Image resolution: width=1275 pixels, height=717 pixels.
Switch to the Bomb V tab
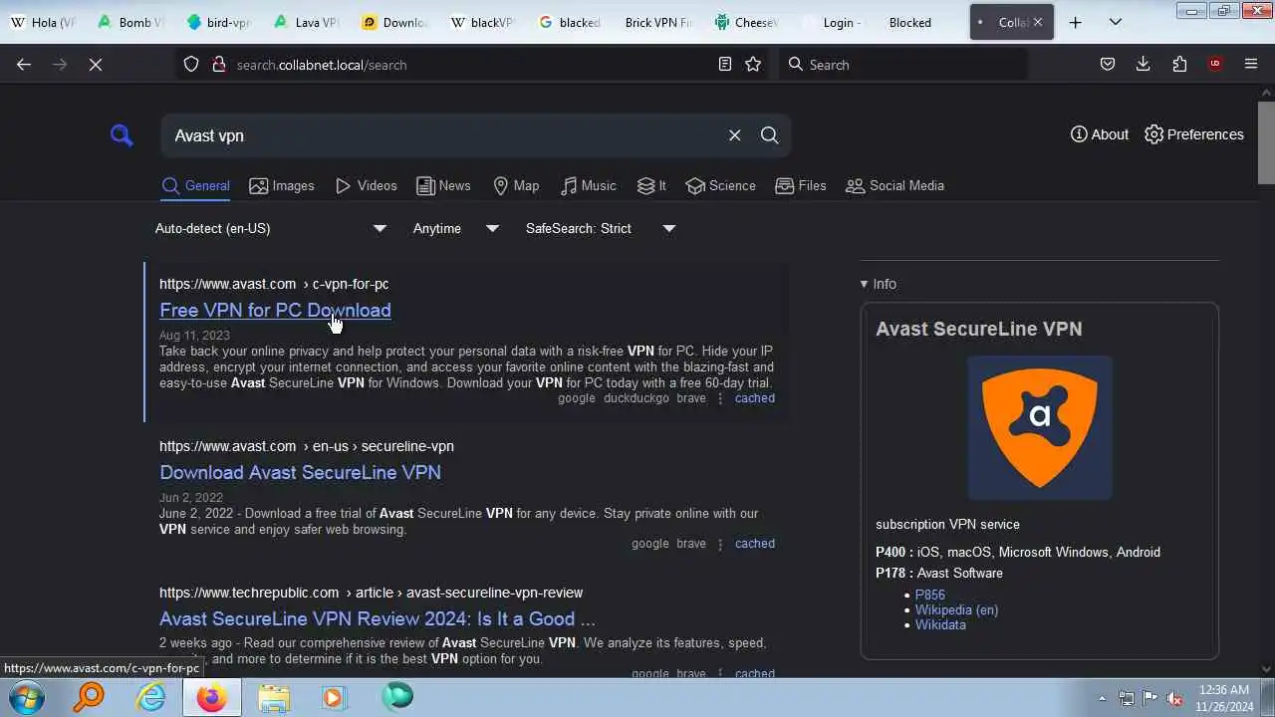pyautogui.click(x=129, y=22)
